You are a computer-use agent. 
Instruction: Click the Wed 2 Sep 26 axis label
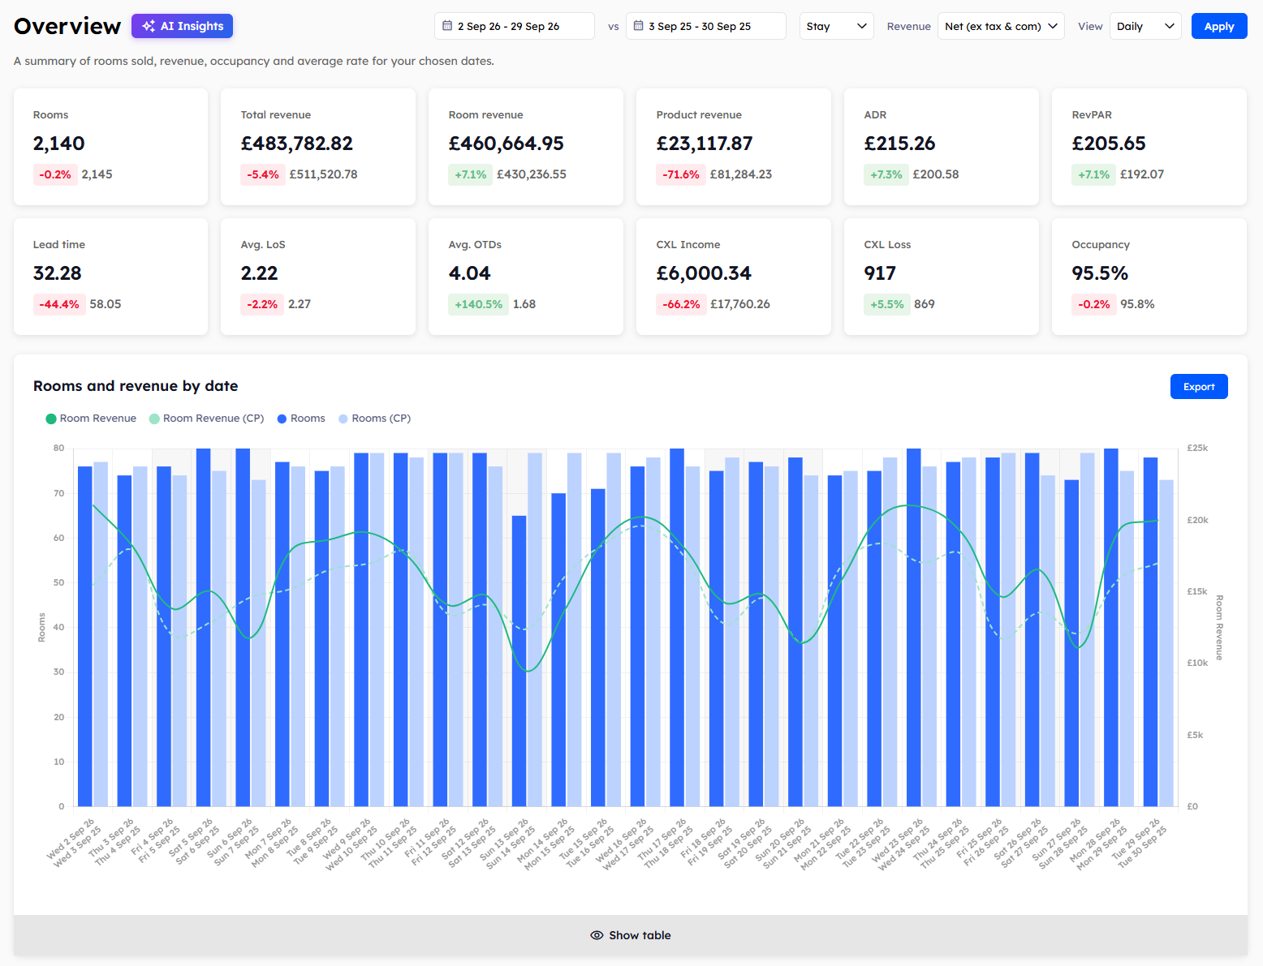coord(71,839)
